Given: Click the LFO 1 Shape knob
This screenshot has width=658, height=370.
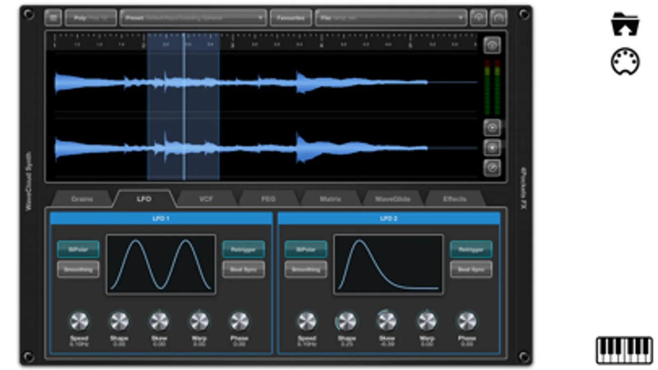Looking at the screenshot, I should tap(119, 321).
